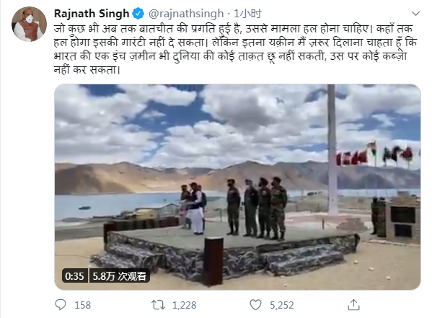Open the @rajnathsingh handle link
Viewport: 432px width, 318px height.
pyautogui.click(x=186, y=14)
